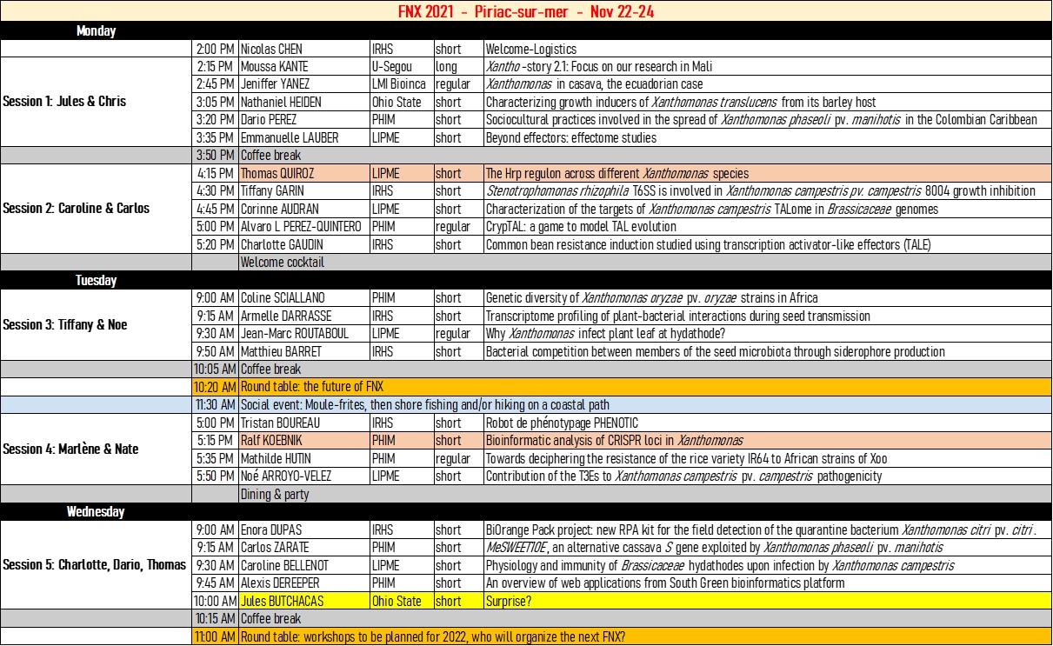Click cell 'Session 3: Tiffany & Noe'
The height and width of the screenshot is (646, 1053).
pos(96,325)
